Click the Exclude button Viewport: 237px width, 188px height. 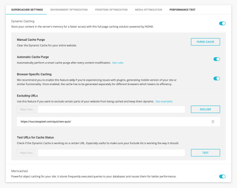(205, 109)
